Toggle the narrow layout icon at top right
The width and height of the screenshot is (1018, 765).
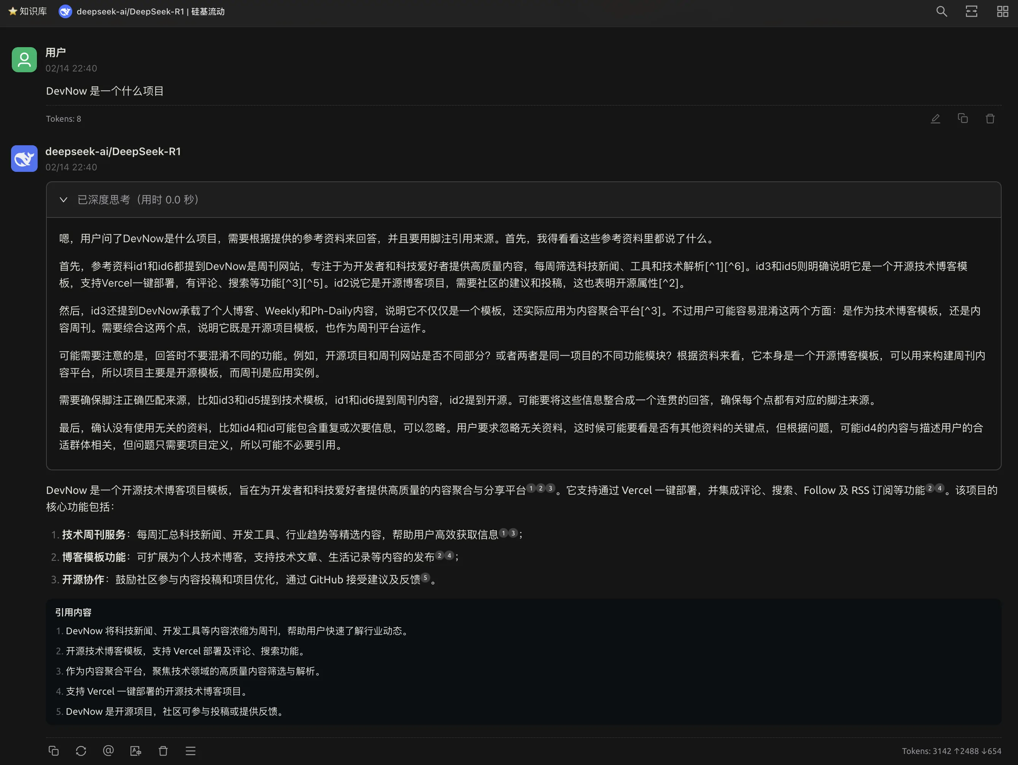(x=972, y=11)
